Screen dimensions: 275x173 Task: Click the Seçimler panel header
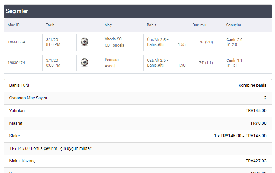click(138, 11)
